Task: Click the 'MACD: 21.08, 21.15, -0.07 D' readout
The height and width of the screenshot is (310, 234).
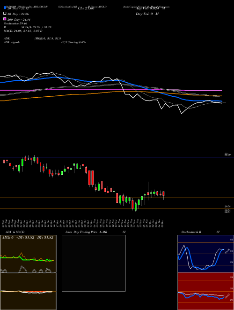Action: tap(23, 31)
